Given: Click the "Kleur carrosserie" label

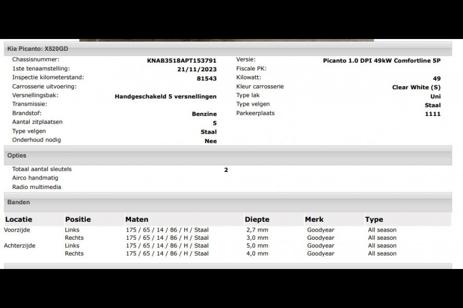Looking at the screenshot, I should [x=260, y=86].
